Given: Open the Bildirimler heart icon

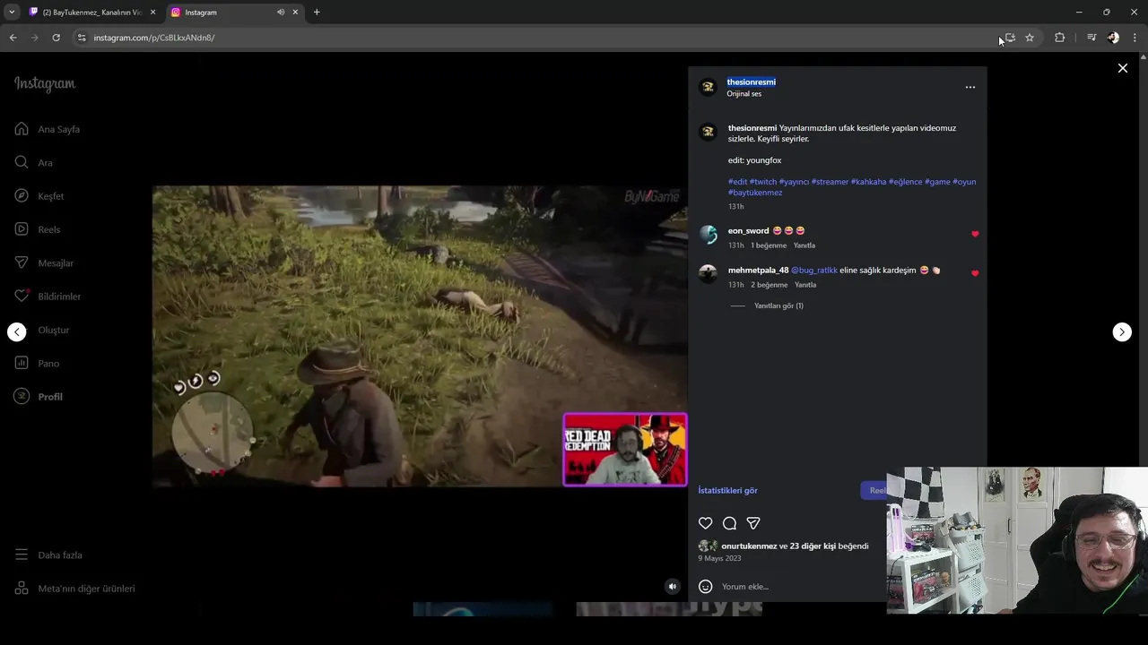Looking at the screenshot, I should pyautogui.click(x=22, y=296).
